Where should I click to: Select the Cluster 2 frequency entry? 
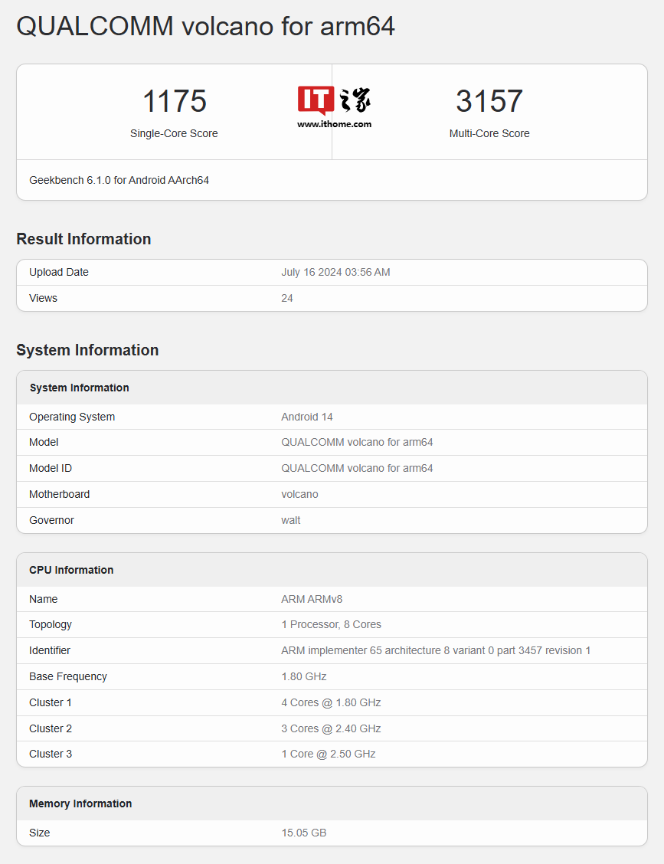pyautogui.click(x=332, y=728)
